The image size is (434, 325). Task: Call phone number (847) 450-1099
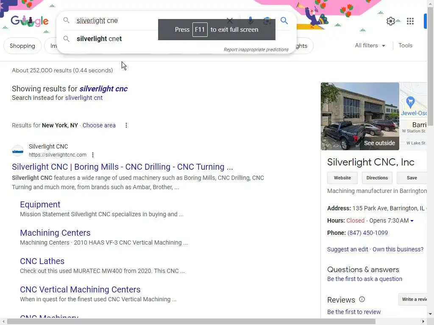367,233
